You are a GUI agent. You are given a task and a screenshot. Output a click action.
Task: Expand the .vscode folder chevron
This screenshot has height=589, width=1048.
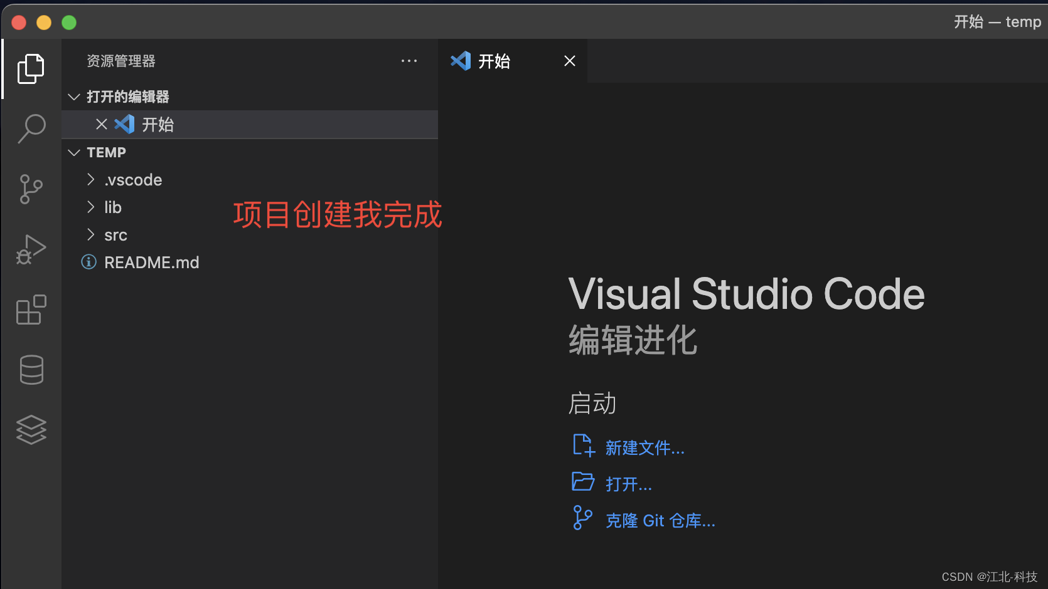point(91,180)
